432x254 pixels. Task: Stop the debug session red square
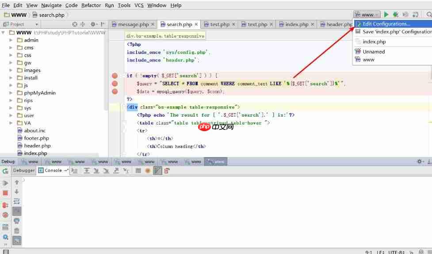tap(5, 193)
